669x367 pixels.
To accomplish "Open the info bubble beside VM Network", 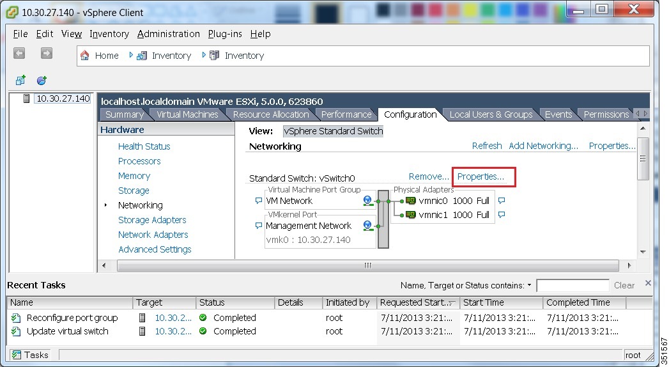I will [x=258, y=201].
